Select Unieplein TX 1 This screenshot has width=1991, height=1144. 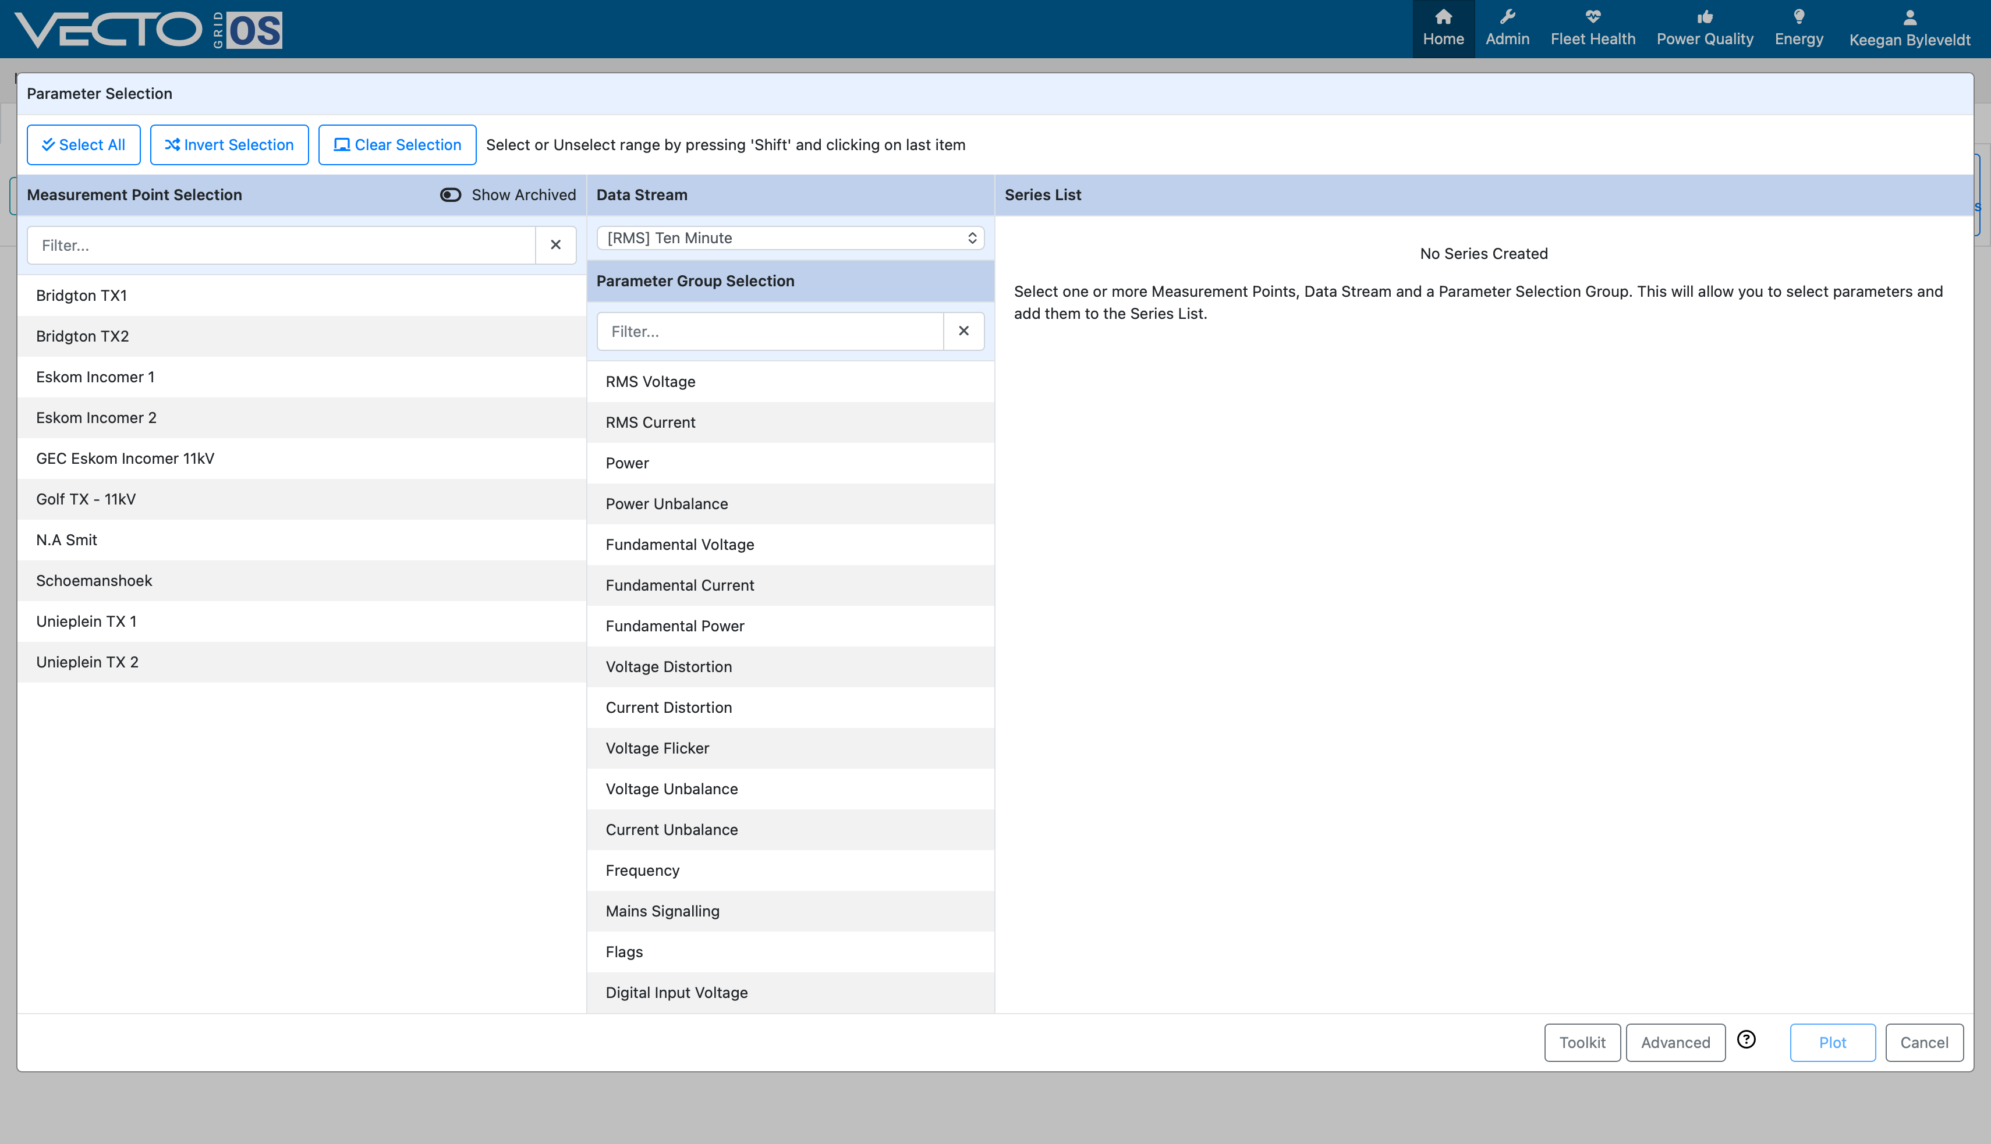(x=302, y=621)
